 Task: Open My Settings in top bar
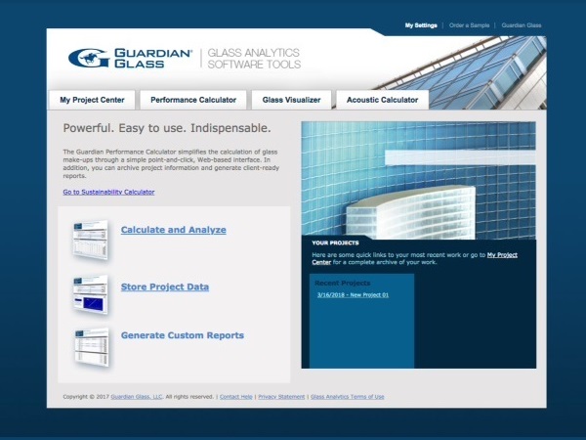pos(421,25)
